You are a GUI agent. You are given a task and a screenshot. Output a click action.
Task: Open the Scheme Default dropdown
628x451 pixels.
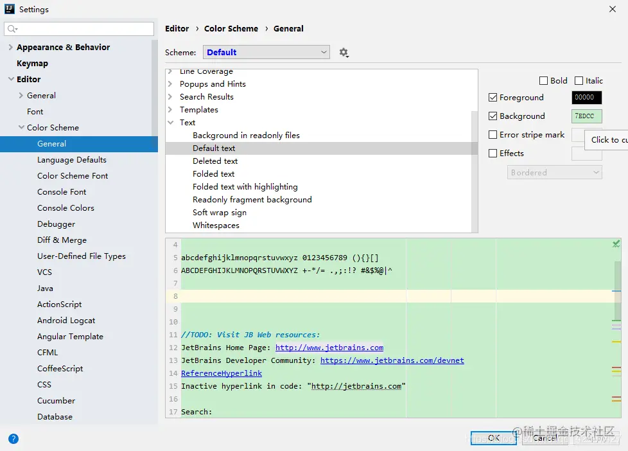tap(266, 52)
